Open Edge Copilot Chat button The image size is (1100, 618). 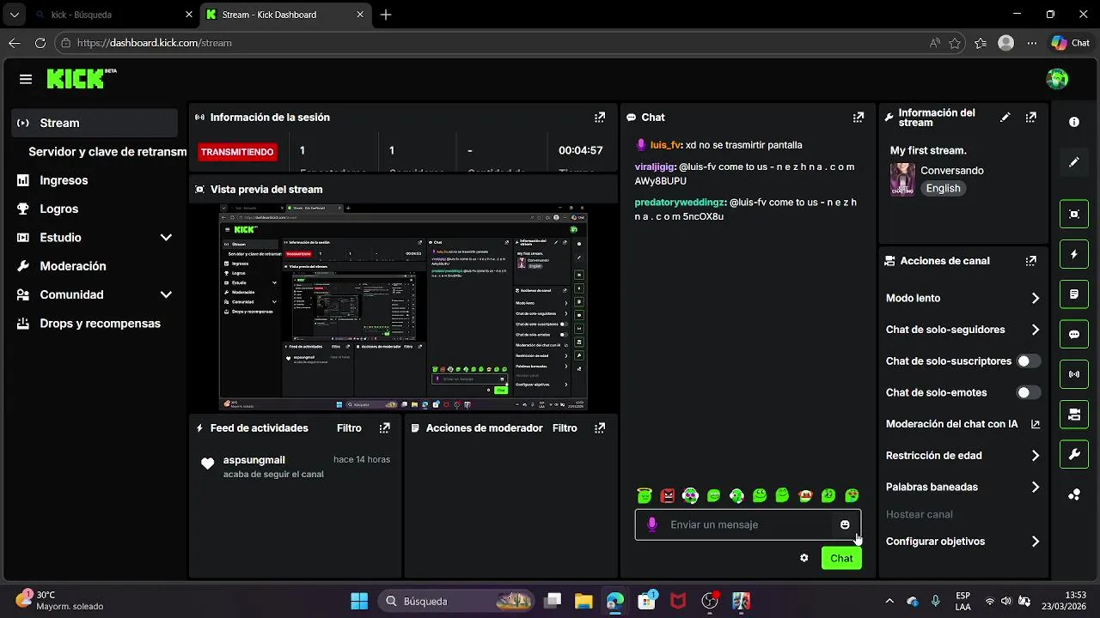(x=1070, y=43)
